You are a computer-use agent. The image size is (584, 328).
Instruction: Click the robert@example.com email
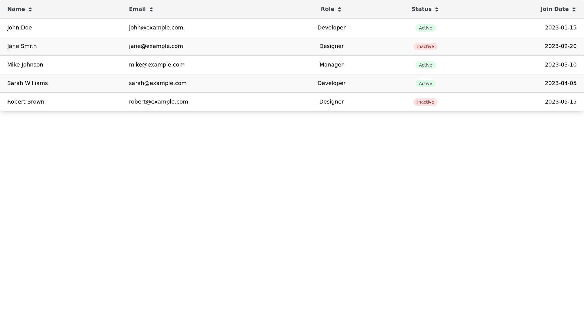click(158, 102)
